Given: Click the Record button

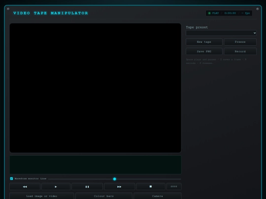Looking at the screenshot, I should pyautogui.click(x=240, y=52).
